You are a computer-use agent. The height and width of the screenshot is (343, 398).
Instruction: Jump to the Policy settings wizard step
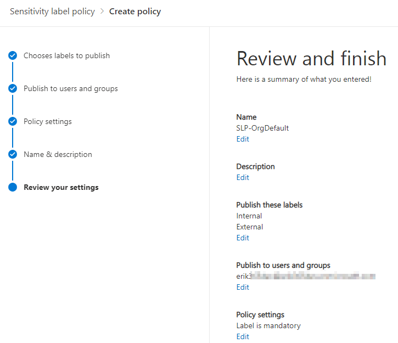47,121
